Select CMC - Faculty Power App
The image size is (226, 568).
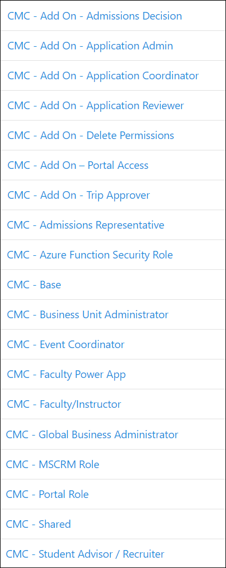(66, 374)
